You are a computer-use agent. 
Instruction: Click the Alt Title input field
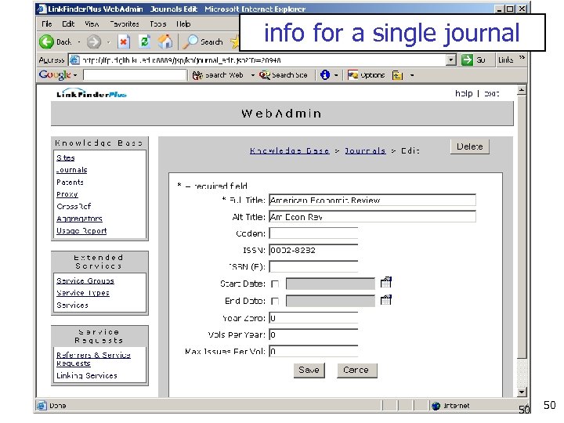[372, 216]
